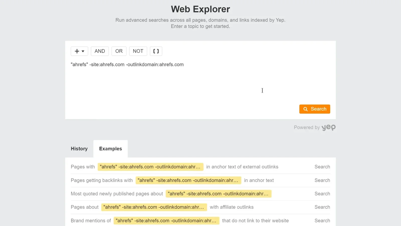This screenshot has height=226, width=401.
Task: Click highlighted query in 'Pages about' row
Action: 154,207
